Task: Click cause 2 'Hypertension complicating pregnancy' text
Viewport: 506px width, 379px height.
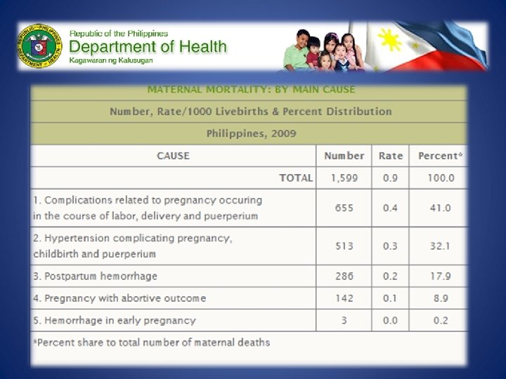Action: point(133,246)
